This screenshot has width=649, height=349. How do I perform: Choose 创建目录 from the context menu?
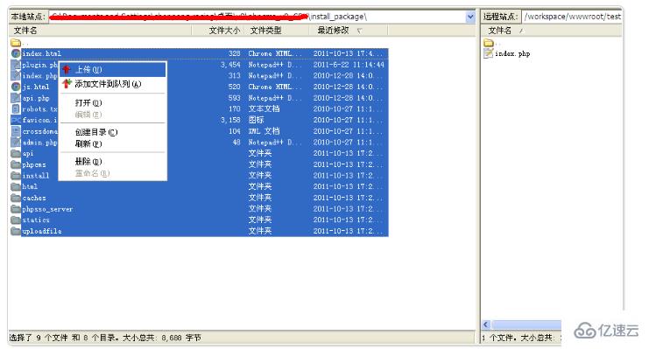[x=113, y=132]
